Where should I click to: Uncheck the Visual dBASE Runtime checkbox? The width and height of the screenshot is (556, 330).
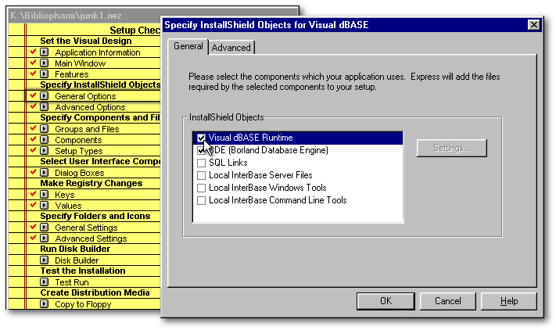tap(201, 138)
